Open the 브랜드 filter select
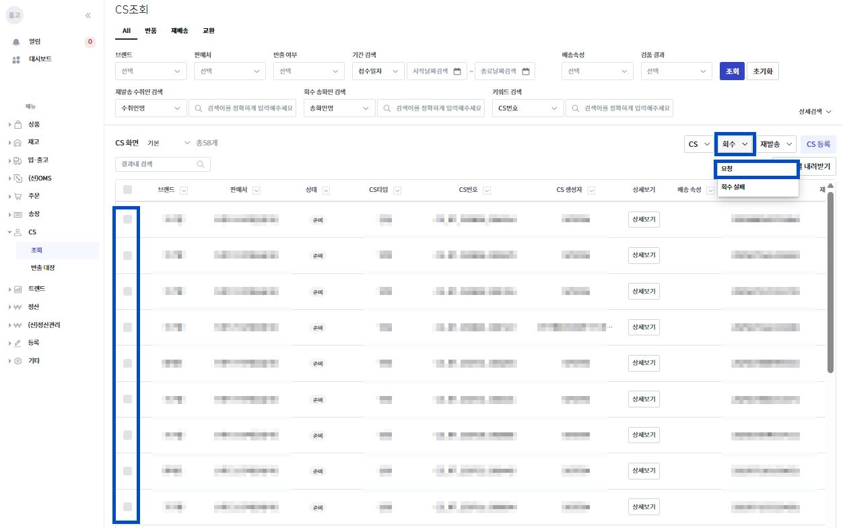The height and width of the screenshot is (528, 843). point(151,71)
